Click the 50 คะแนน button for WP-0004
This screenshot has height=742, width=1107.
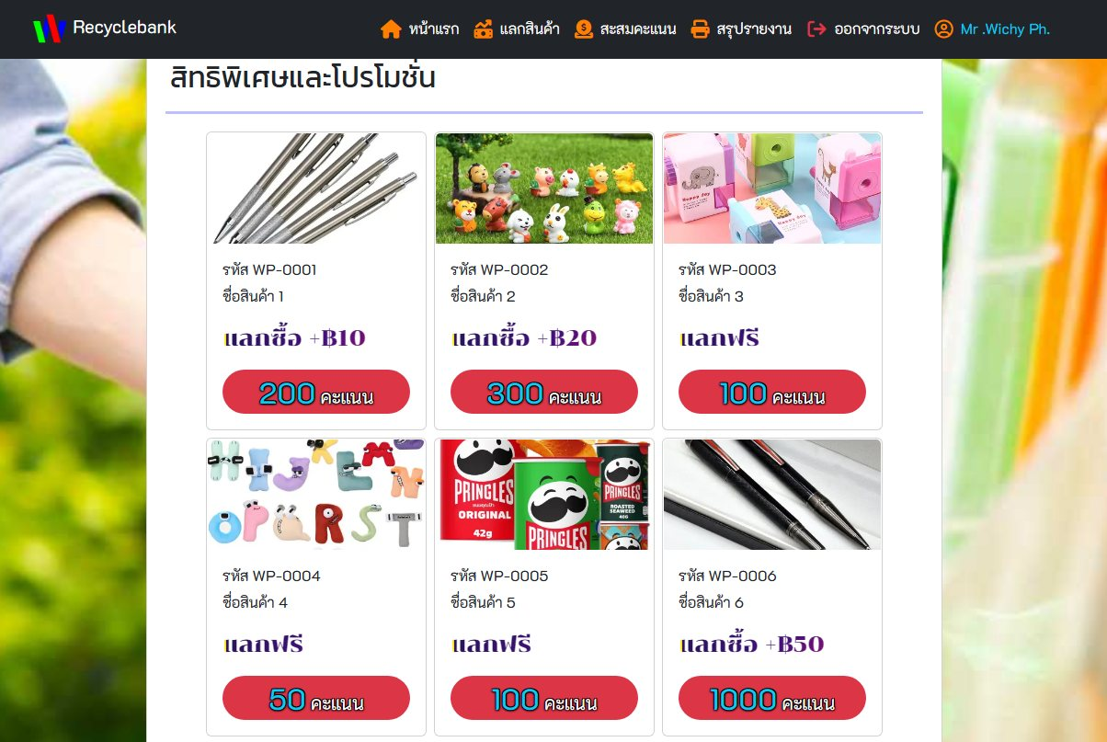[x=316, y=698]
